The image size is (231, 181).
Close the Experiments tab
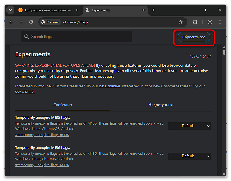pos(143,10)
